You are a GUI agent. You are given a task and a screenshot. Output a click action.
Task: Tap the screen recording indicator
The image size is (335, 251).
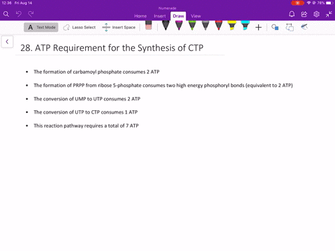click(x=297, y=3)
